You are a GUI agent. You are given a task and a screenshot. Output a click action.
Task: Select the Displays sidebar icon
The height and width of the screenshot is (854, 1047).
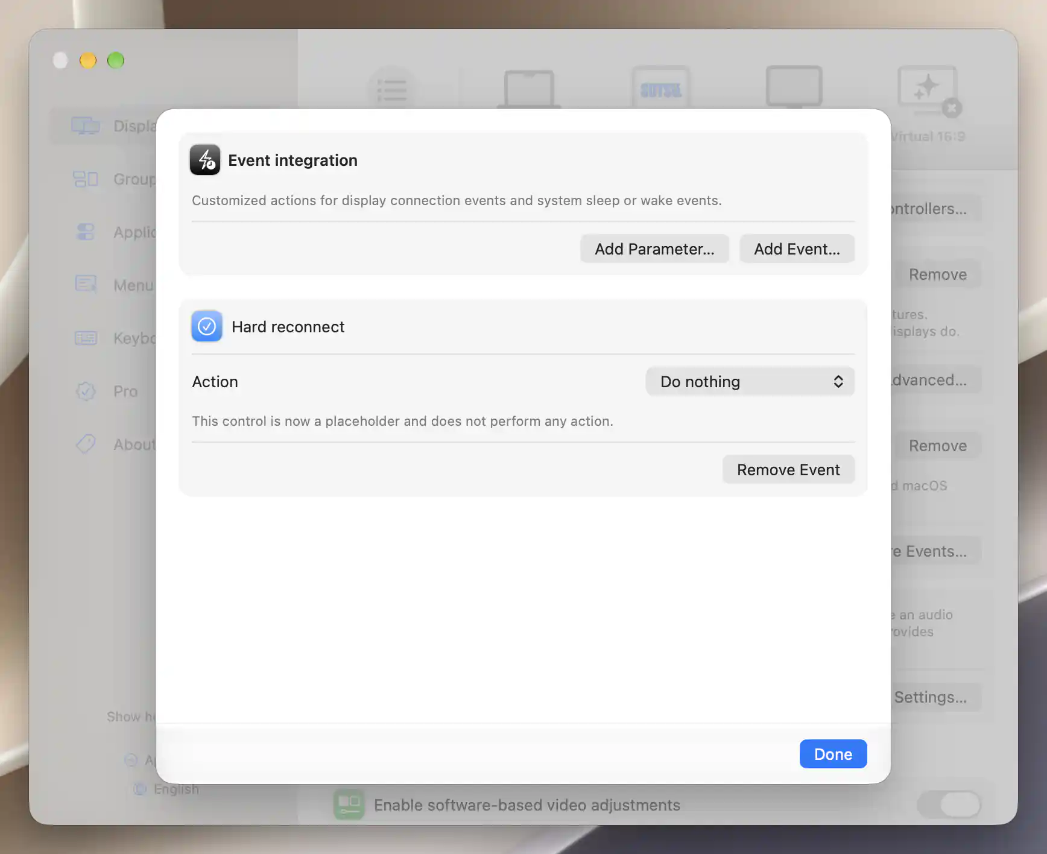click(86, 126)
